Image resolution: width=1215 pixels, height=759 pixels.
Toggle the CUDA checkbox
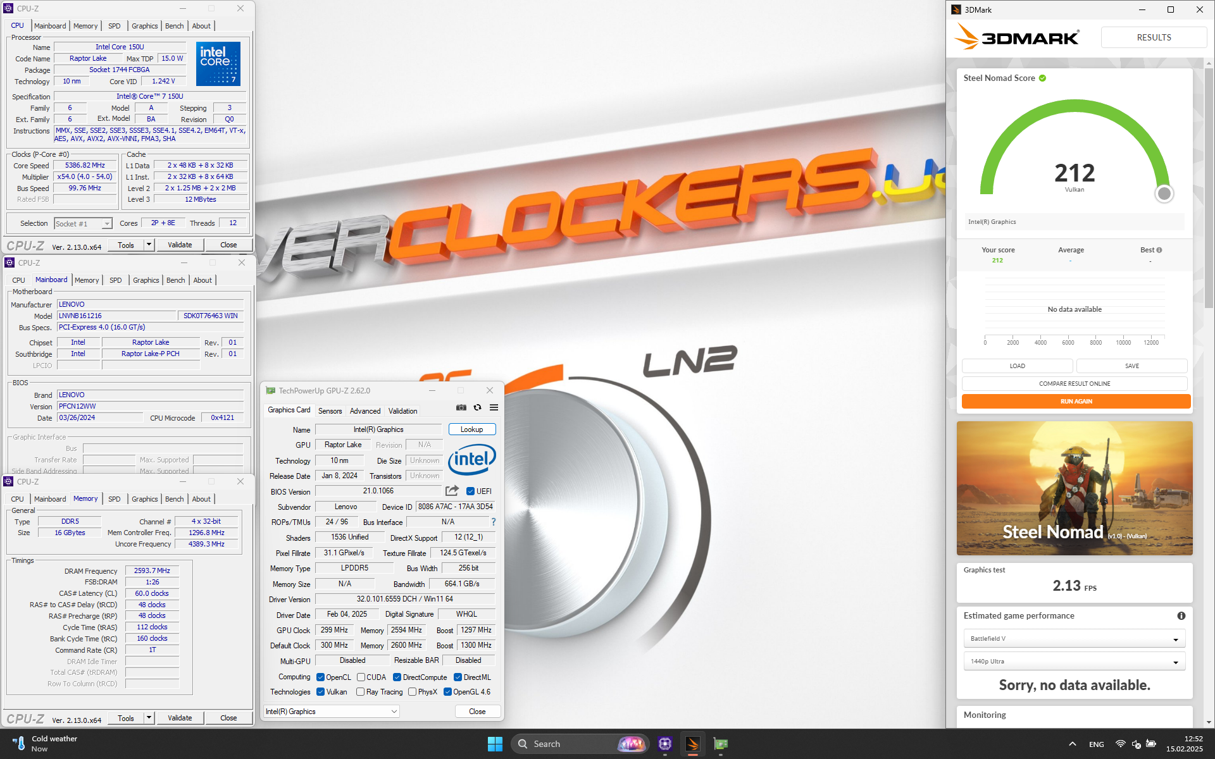pyautogui.click(x=361, y=677)
